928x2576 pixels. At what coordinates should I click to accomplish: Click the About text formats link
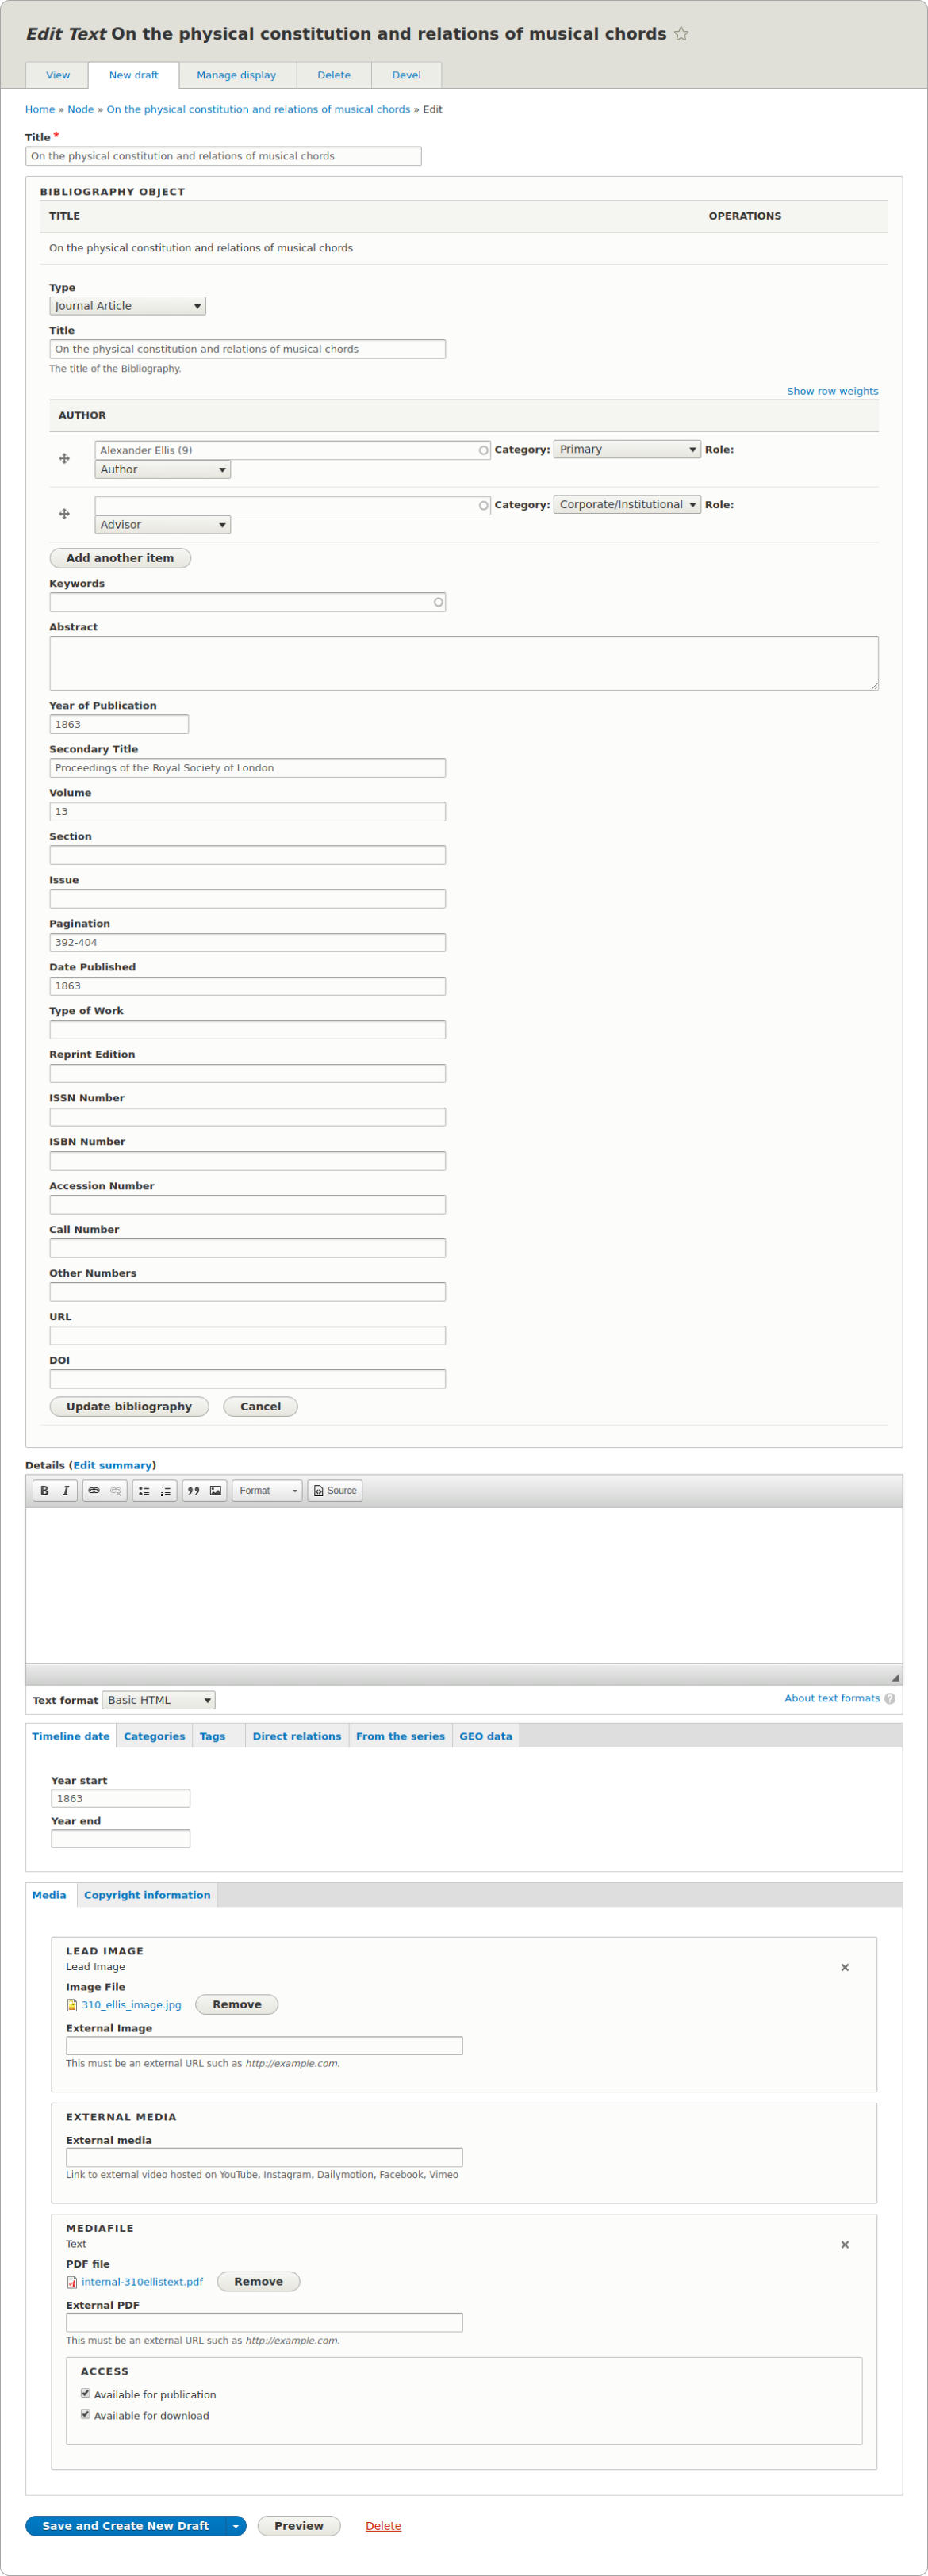click(x=832, y=1698)
